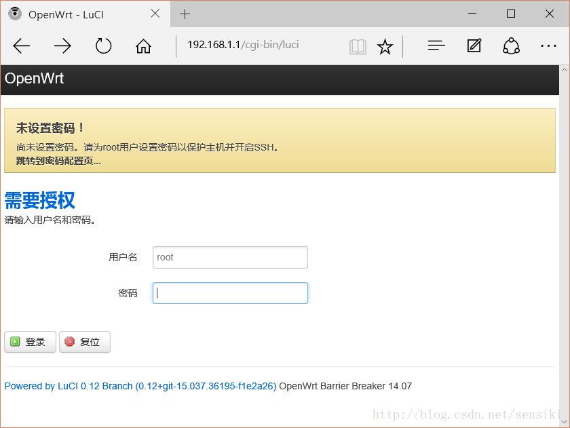Click the 未设置密码！ warning title

click(x=50, y=128)
